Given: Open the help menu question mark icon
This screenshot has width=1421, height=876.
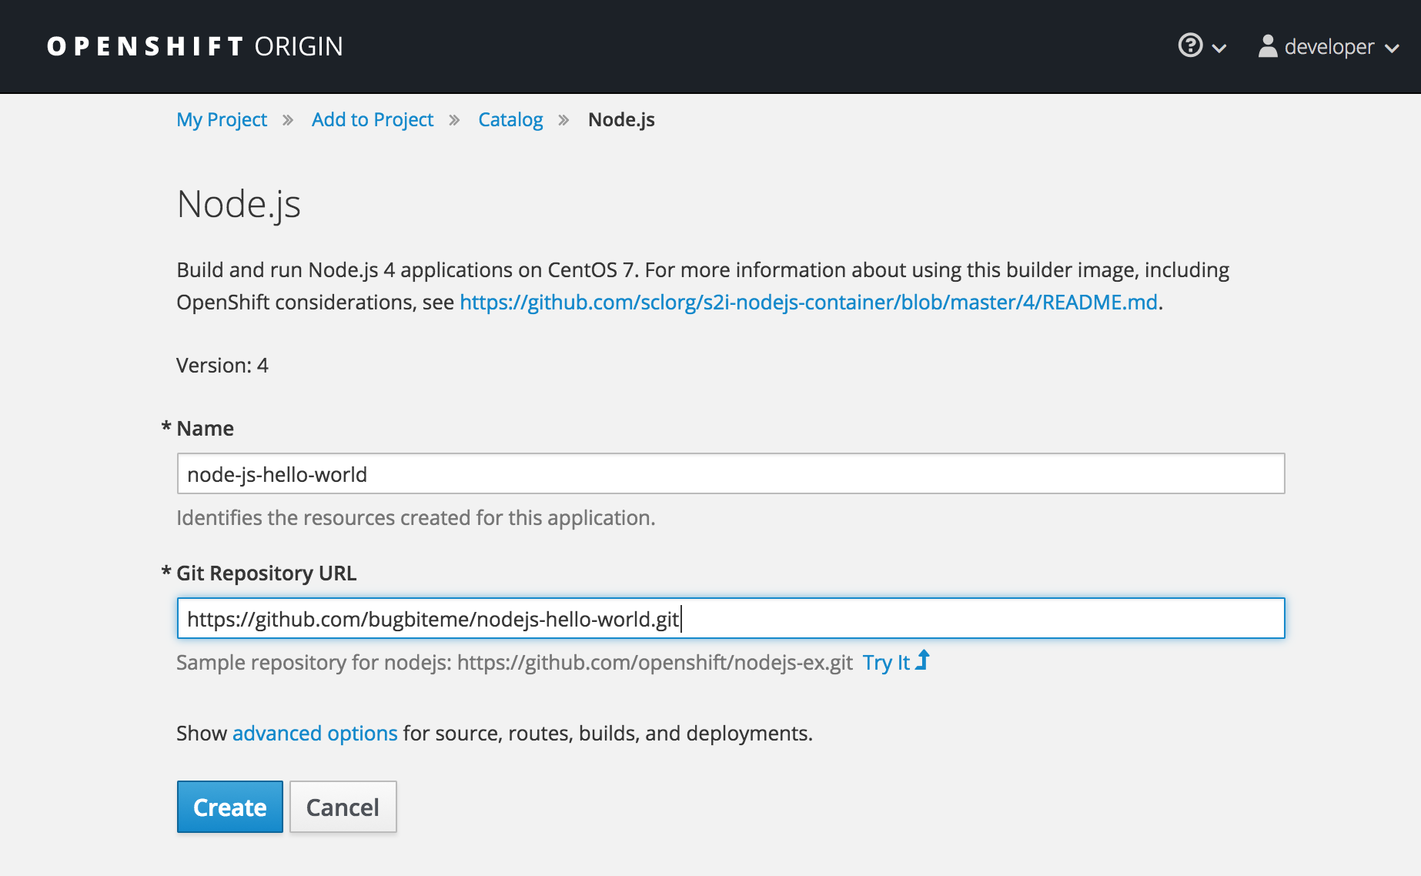Looking at the screenshot, I should coord(1190,45).
